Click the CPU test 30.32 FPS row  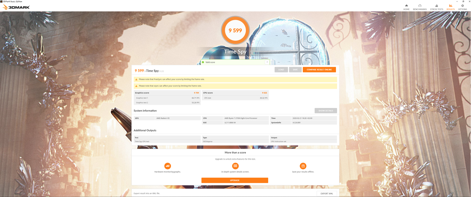point(235,98)
